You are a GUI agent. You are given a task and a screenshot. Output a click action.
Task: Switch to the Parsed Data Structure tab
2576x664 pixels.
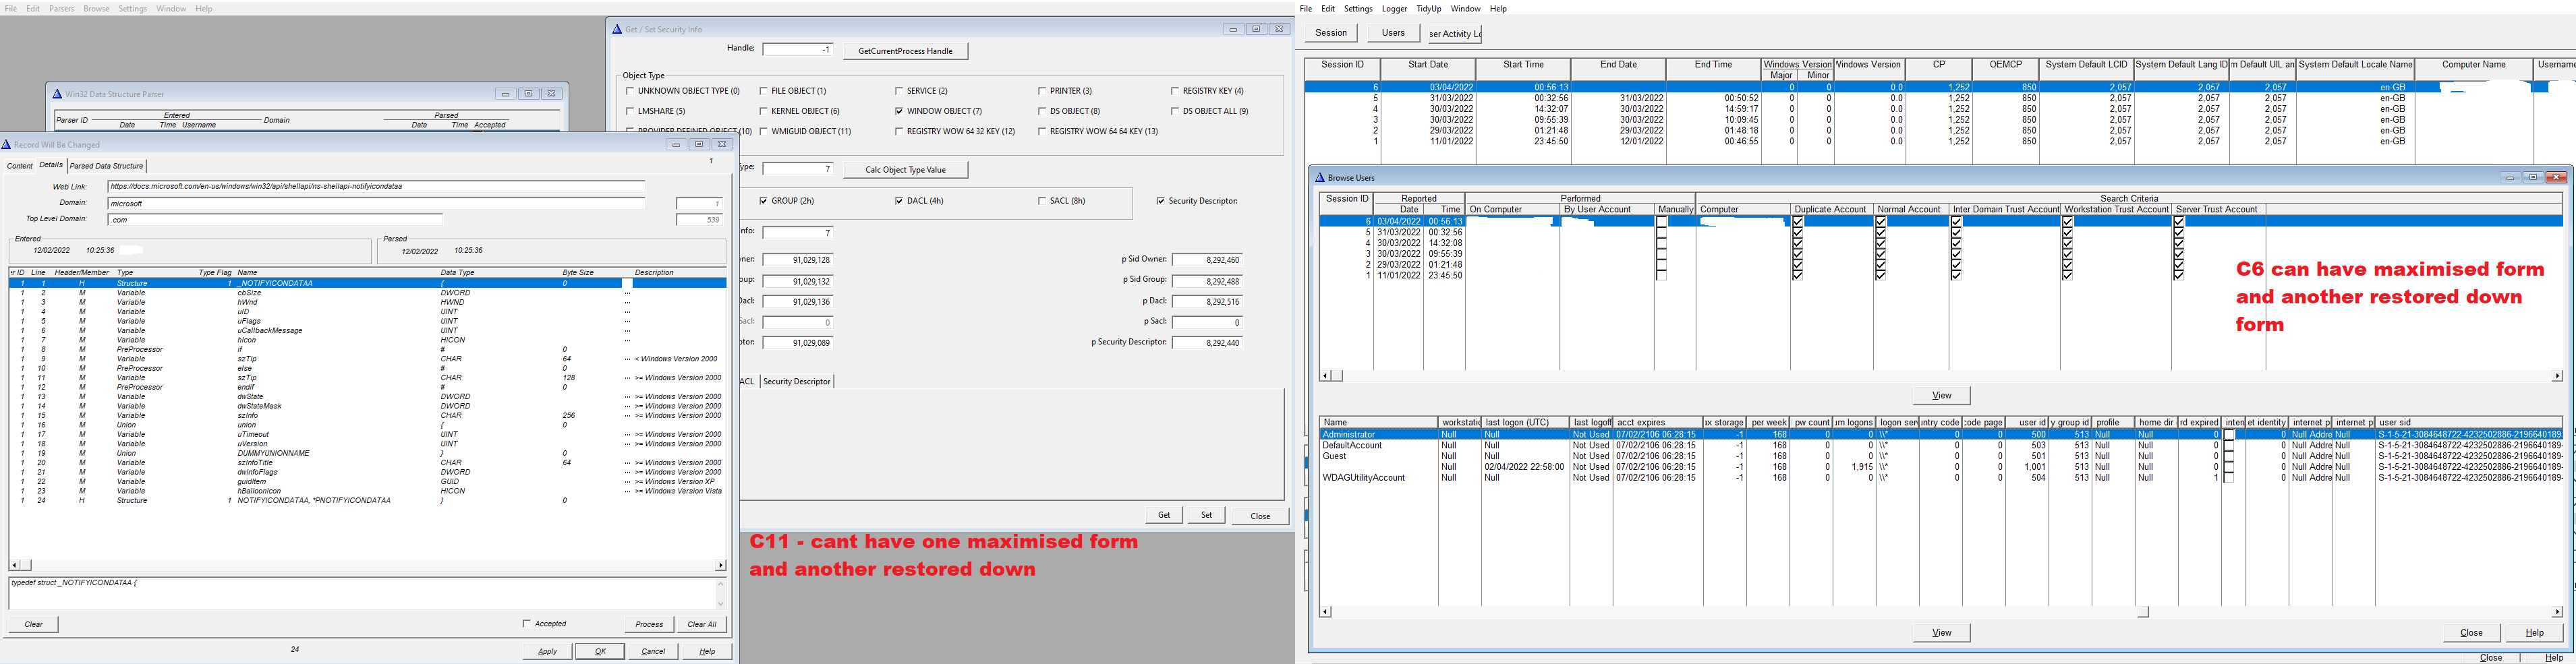(x=106, y=166)
